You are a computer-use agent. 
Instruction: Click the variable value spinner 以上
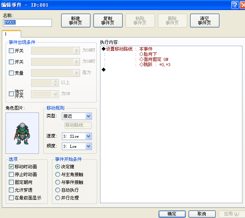[x=45, y=83]
